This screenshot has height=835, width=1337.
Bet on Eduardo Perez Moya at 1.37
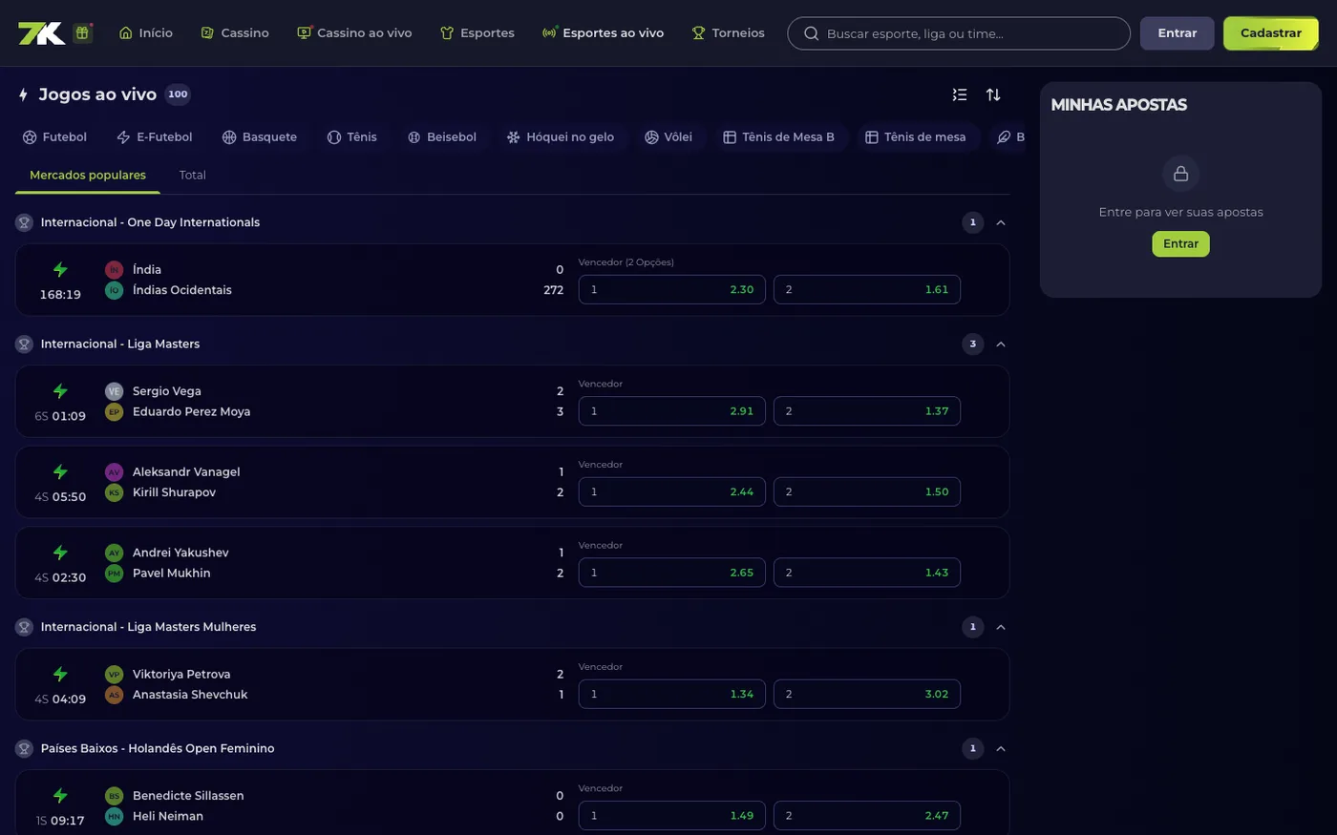(867, 411)
